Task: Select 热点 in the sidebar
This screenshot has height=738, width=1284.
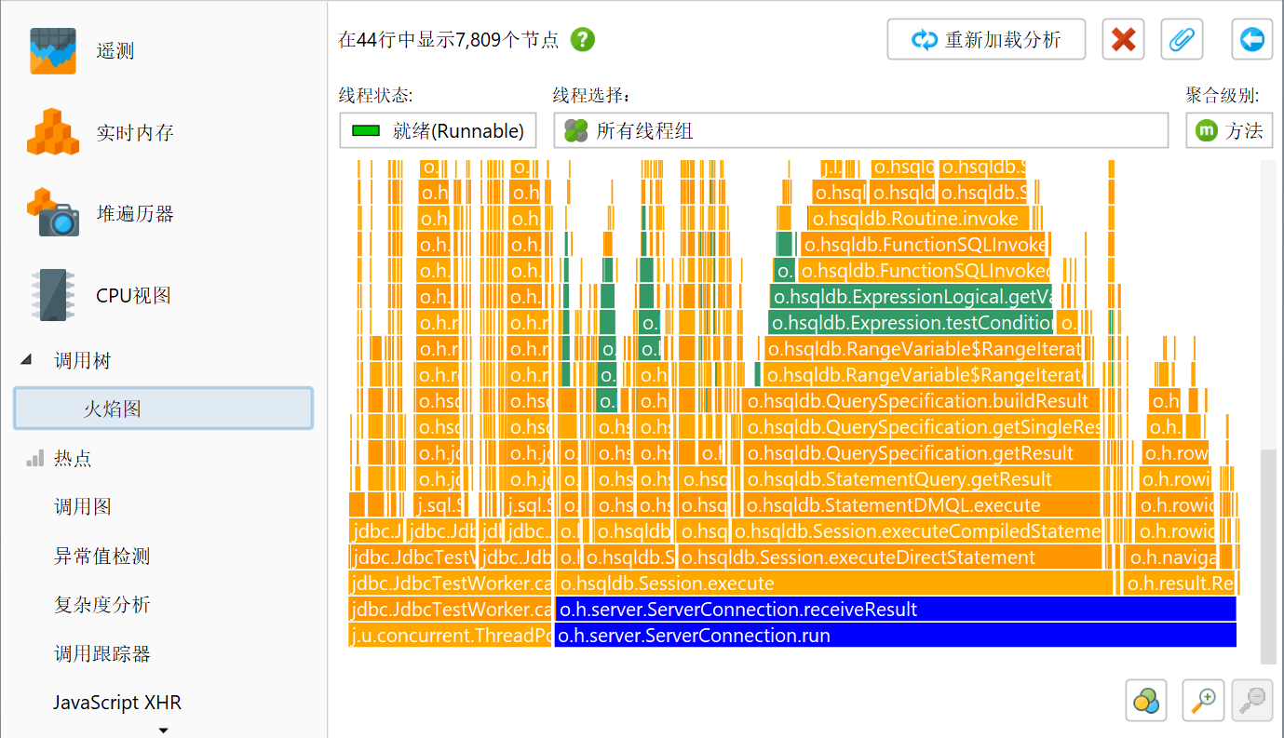Action: coord(73,459)
